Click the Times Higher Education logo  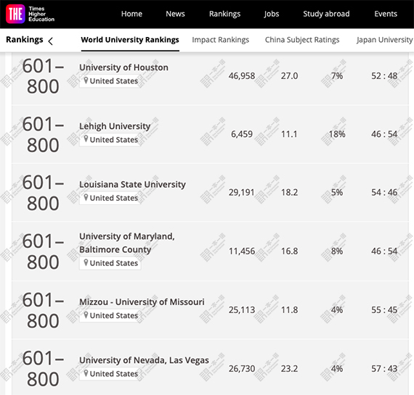[x=30, y=14]
